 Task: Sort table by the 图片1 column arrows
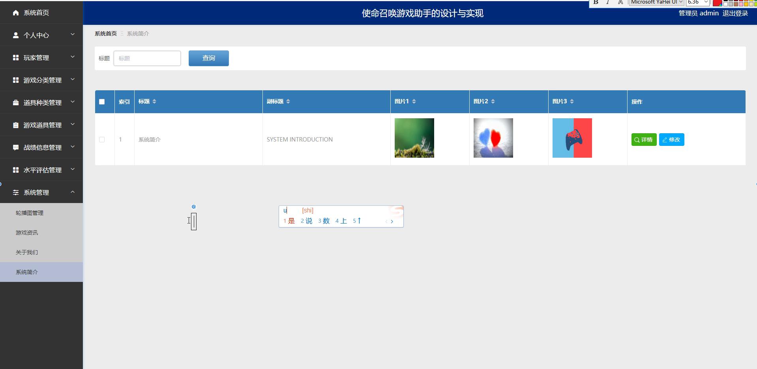(x=414, y=101)
